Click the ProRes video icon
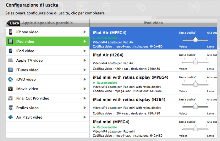The height and width of the screenshot is (141, 220). click(11, 108)
